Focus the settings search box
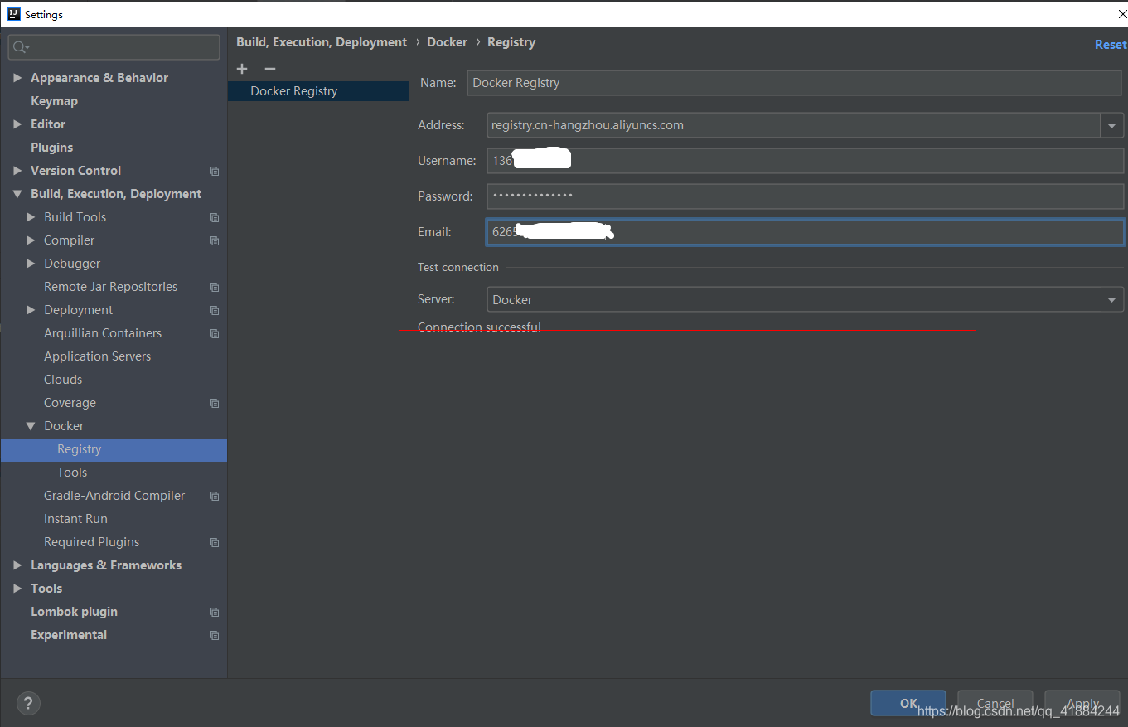Screen dimensions: 1128x727 click(x=114, y=47)
